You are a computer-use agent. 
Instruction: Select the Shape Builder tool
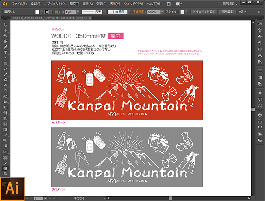pos(5,113)
